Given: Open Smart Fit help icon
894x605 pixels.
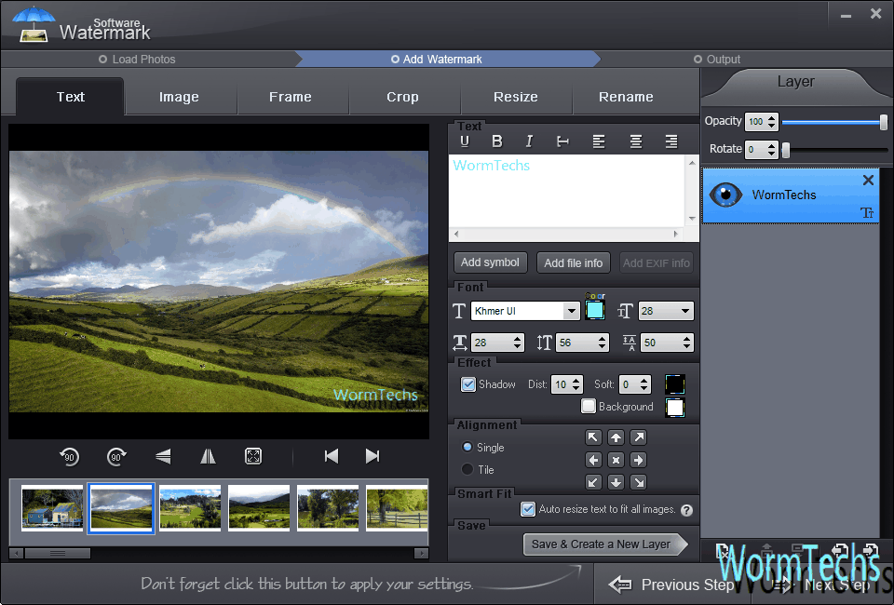Looking at the screenshot, I should coord(687,510).
